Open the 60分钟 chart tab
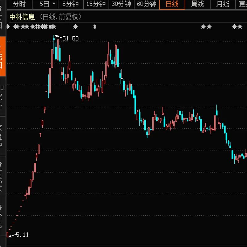 pos(147,4)
